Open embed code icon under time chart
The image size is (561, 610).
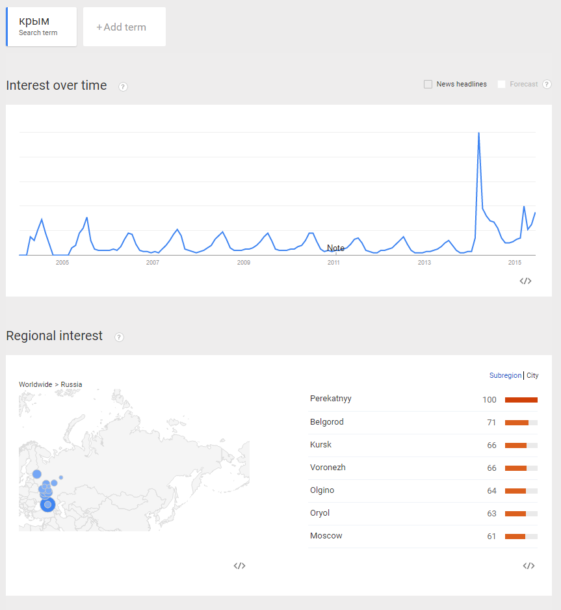point(525,281)
